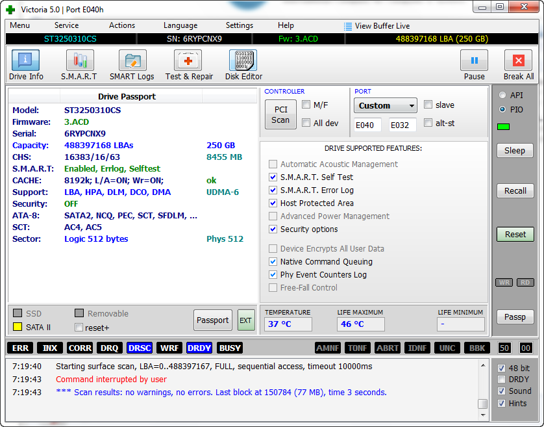Click the gray SSD indicator swatch
The height and width of the screenshot is (427, 544).
click(x=18, y=313)
